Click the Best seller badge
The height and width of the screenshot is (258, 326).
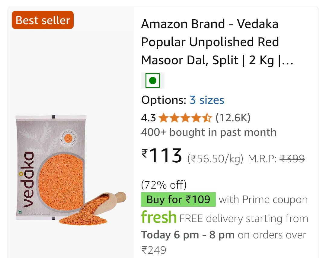pyautogui.click(x=43, y=20)
